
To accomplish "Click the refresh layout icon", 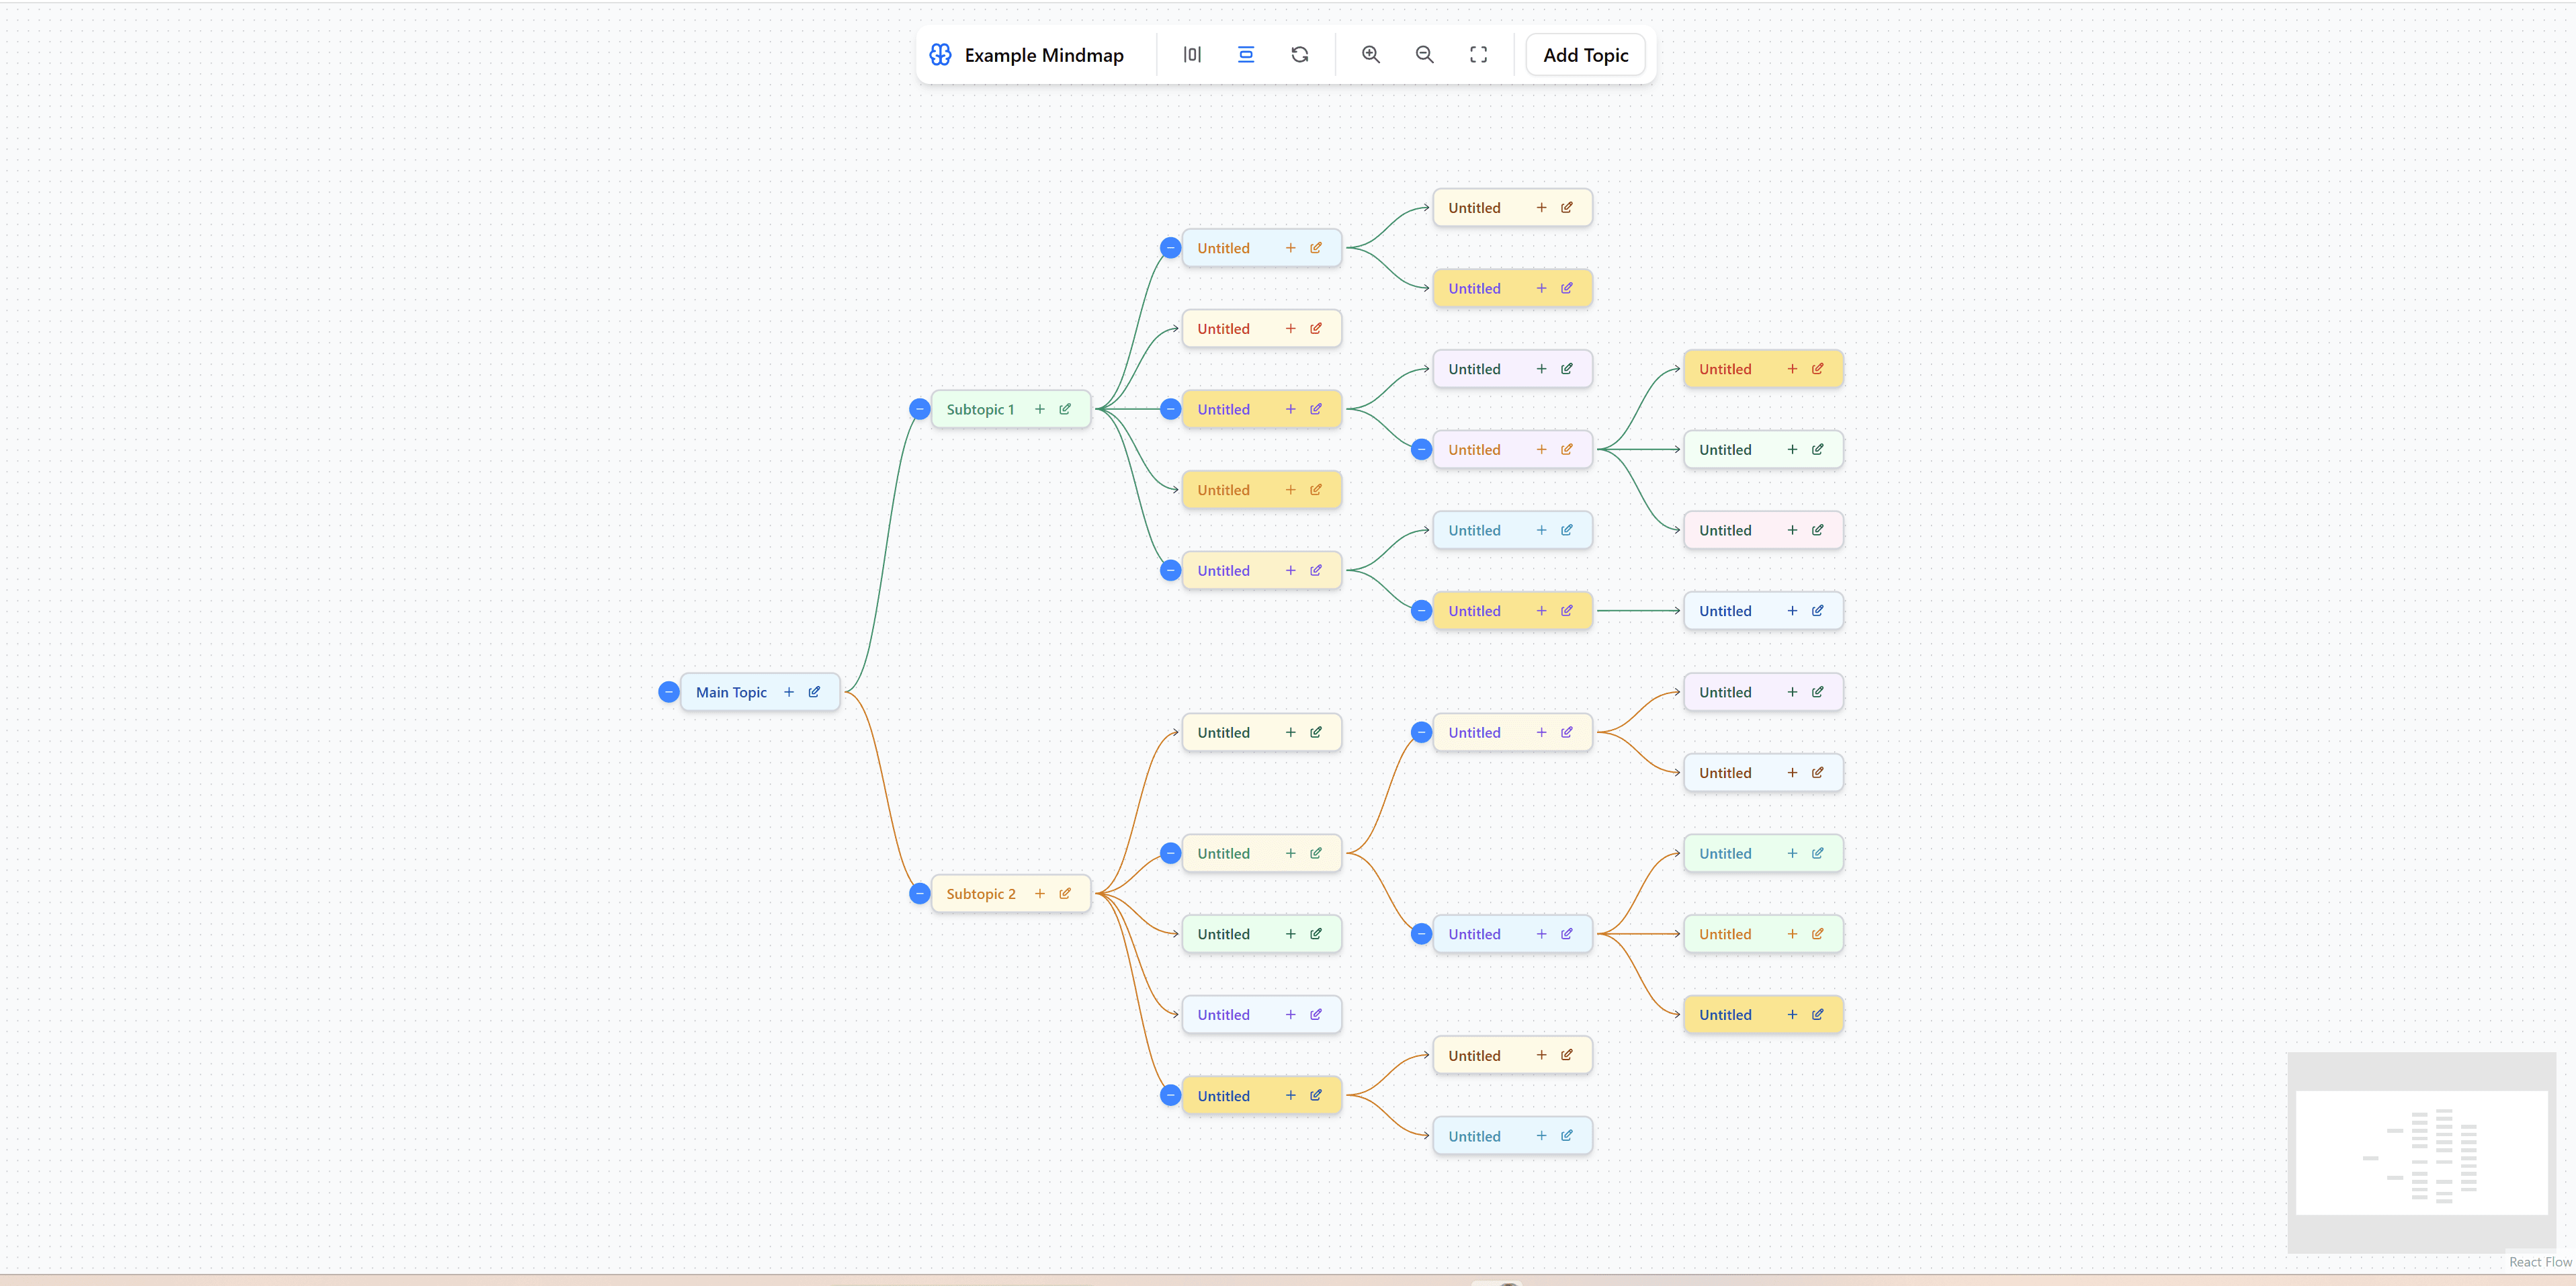I will [x=1299, y=55].
